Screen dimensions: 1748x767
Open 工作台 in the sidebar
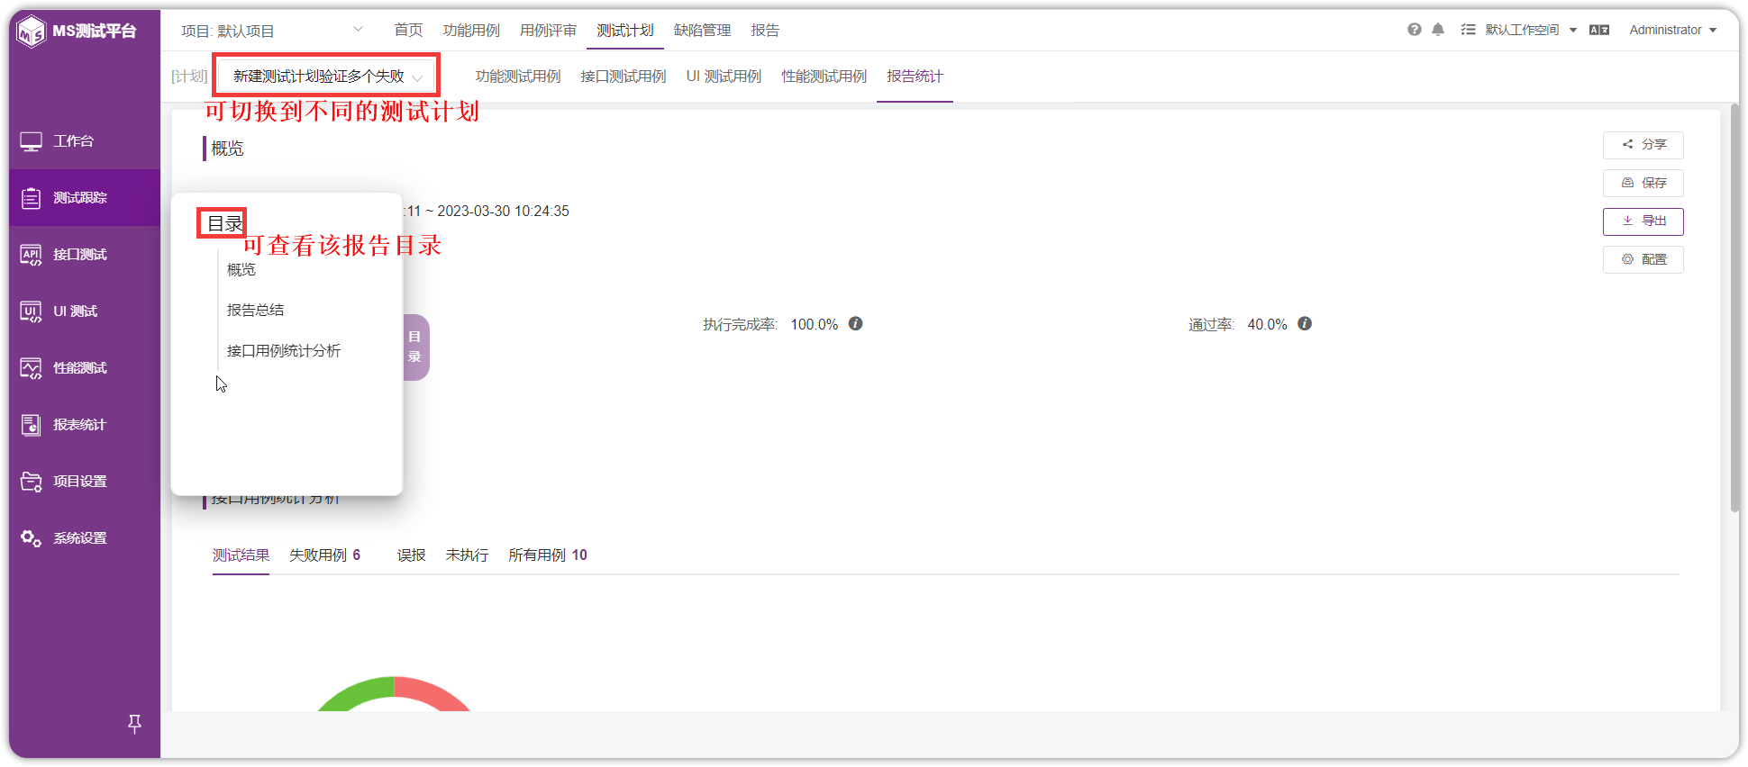tap(85, 141)
